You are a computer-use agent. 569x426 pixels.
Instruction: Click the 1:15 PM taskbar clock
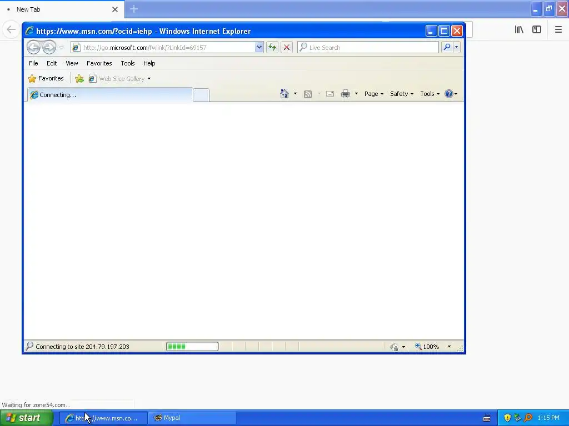(x=548, y=418)
